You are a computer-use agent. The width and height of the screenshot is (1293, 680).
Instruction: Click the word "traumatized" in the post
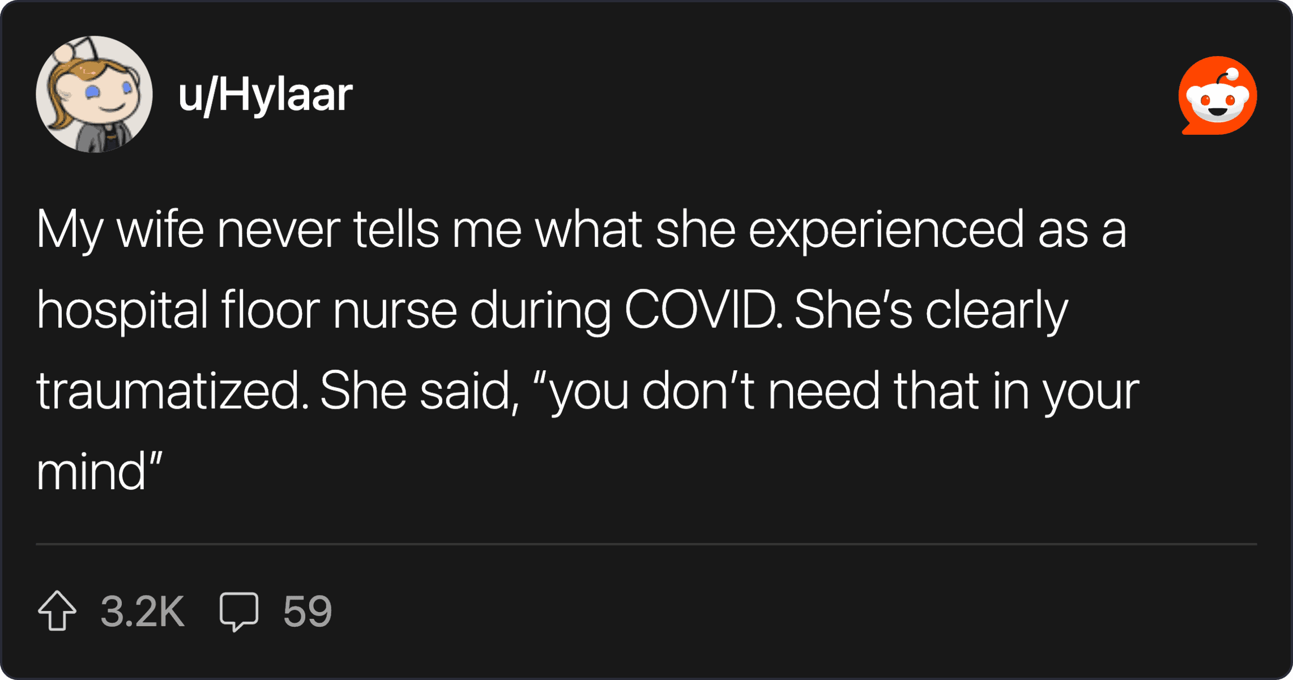coord(173,391)
